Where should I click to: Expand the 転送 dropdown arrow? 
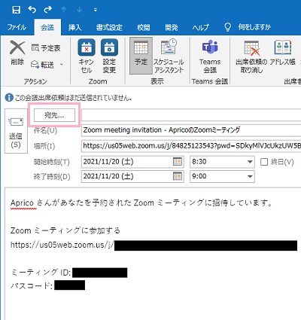(x=62, y=65)
